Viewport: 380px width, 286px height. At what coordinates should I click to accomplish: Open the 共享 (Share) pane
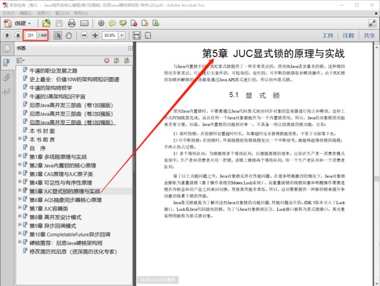368,36
